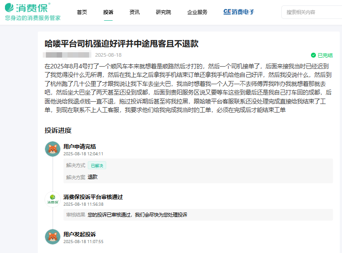Click the blurred username beside the date

(67, 54)
